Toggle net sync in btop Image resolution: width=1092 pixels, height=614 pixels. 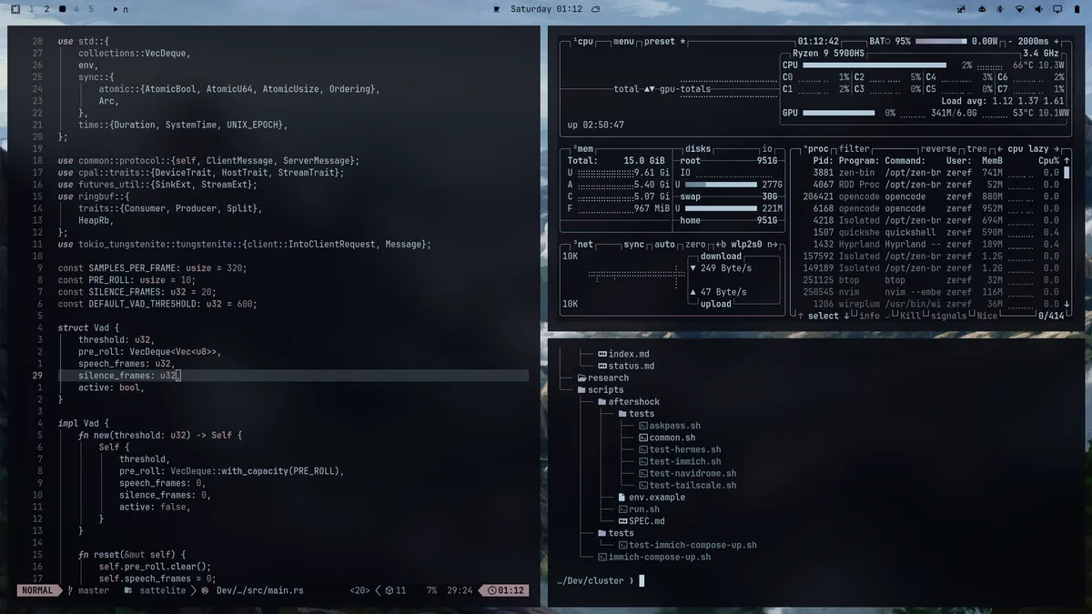pos(633,245)
